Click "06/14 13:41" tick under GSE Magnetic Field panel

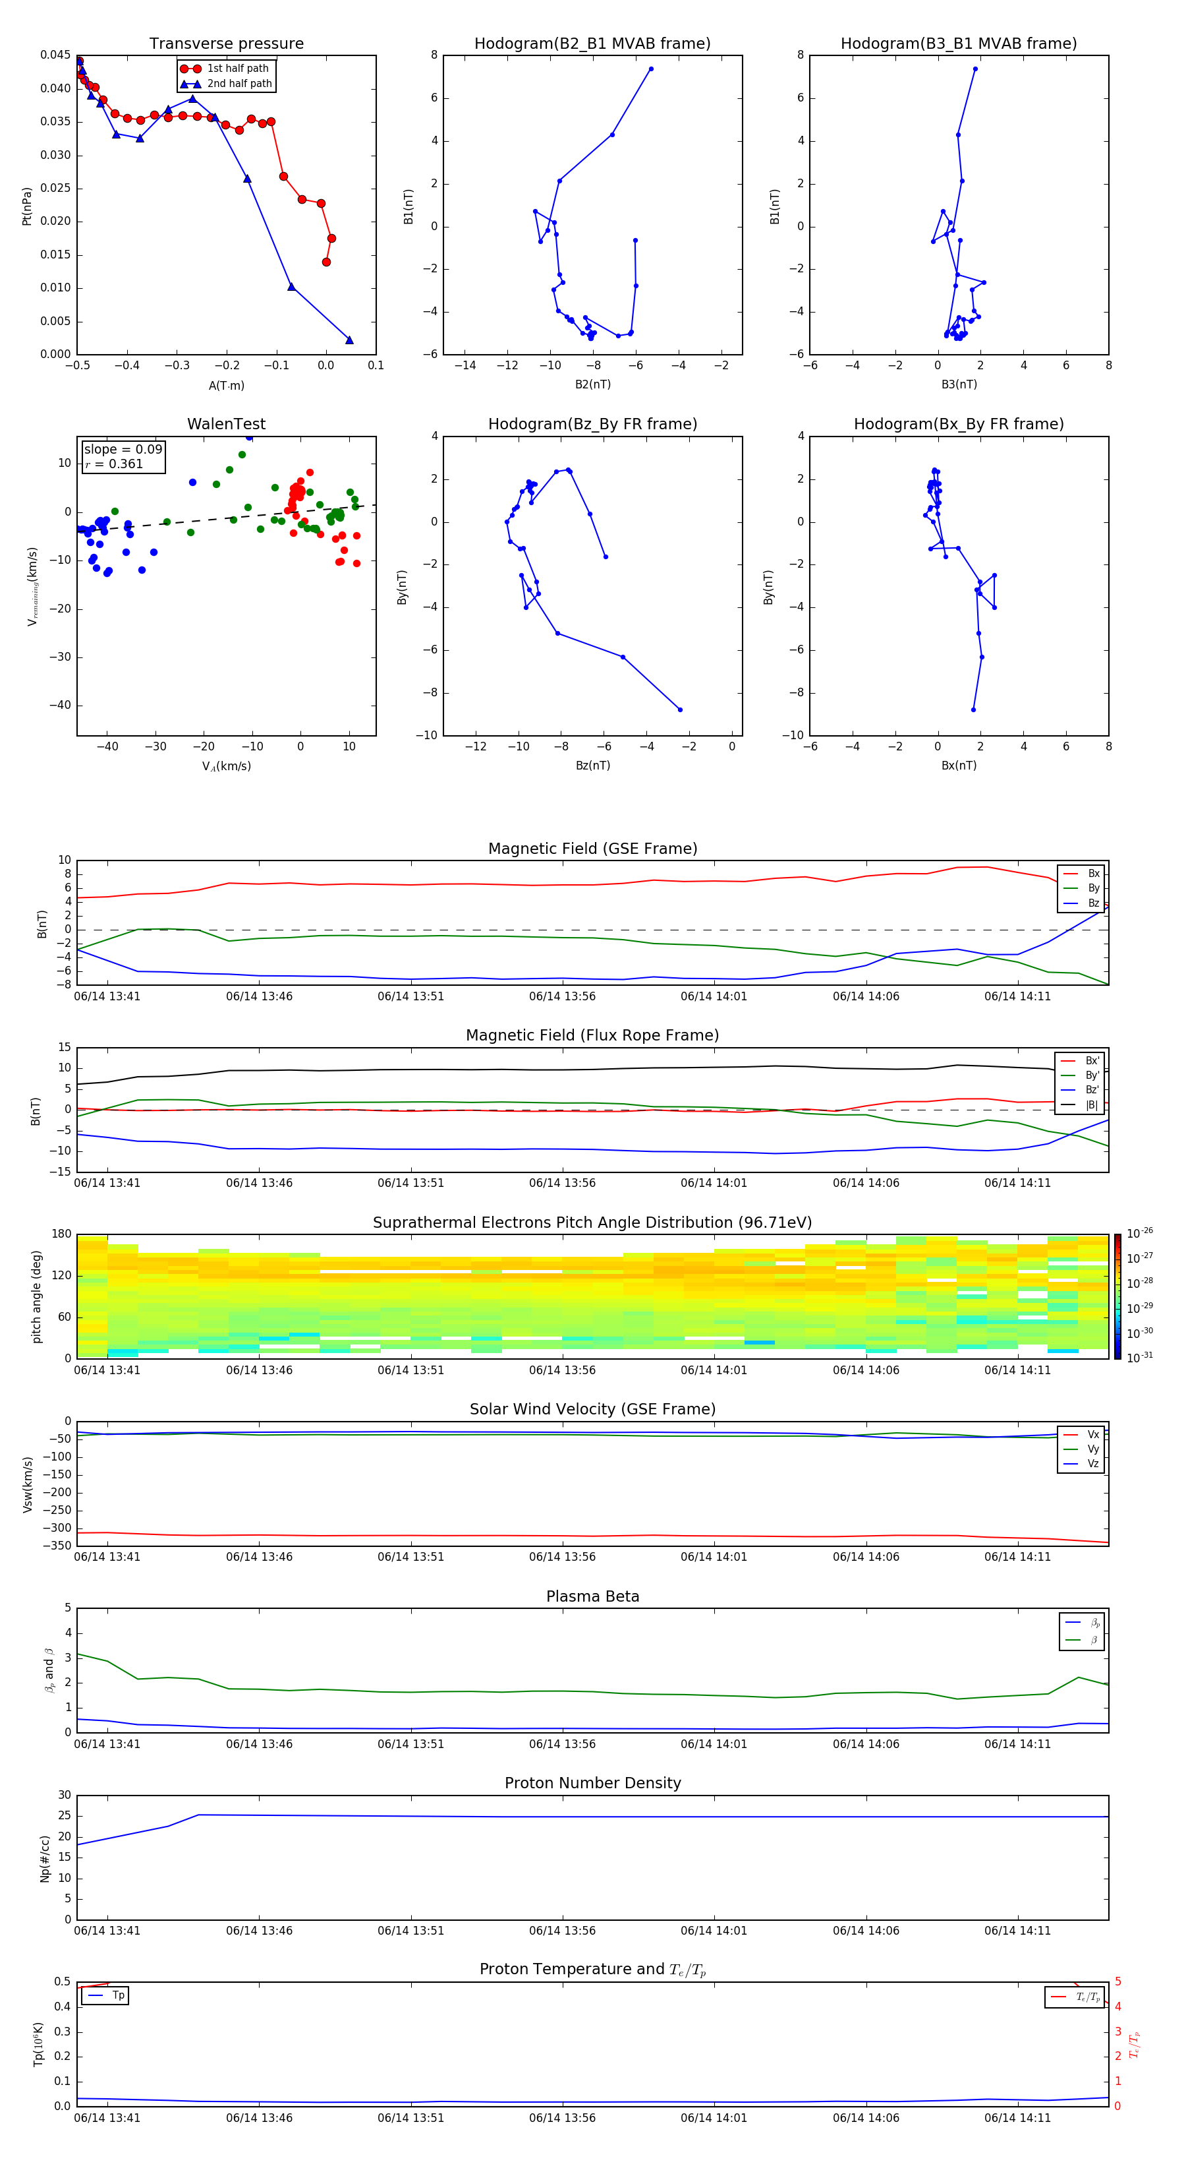point(107,996)
